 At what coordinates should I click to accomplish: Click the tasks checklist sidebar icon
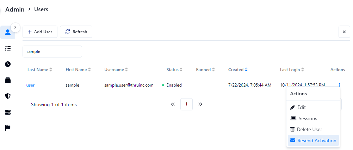pos(8,48)
